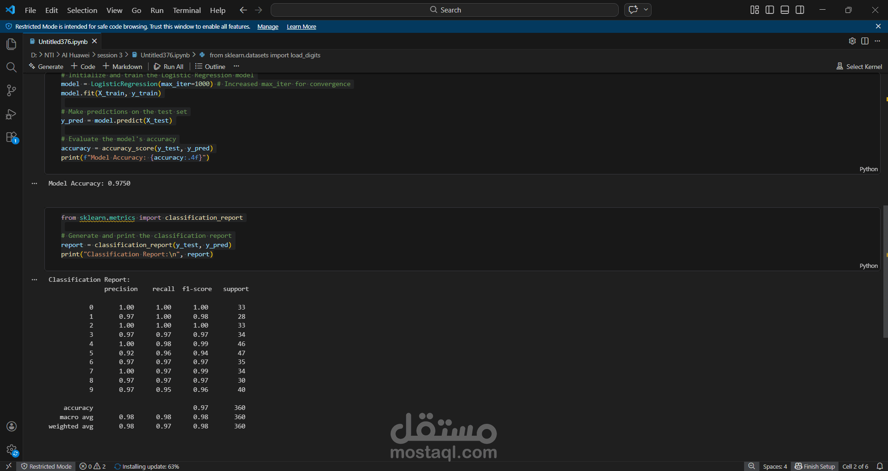Image resolution: width=888 pixels, height=471 pixels.
Task: Open the Explorer view in activity bar
Action: (x=11, y=44)
